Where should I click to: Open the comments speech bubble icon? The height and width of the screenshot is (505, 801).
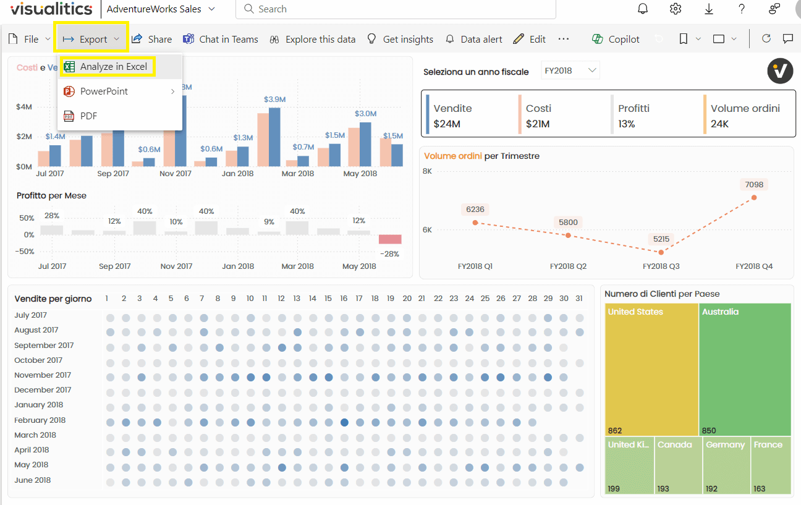[788, 38]
